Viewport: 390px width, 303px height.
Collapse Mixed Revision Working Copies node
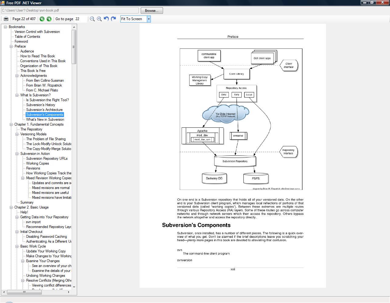pos(23,178)
